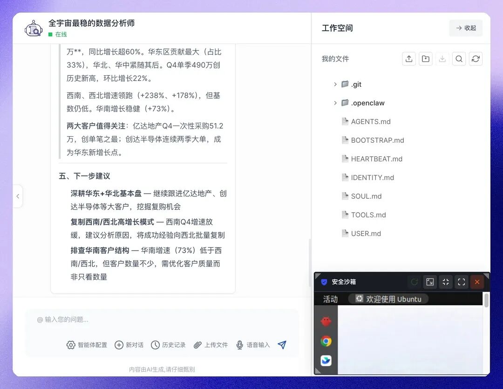Click 深耕华东+华北基本盘 bold text
Screen dimensions: 503x389
tap(106, 194)
